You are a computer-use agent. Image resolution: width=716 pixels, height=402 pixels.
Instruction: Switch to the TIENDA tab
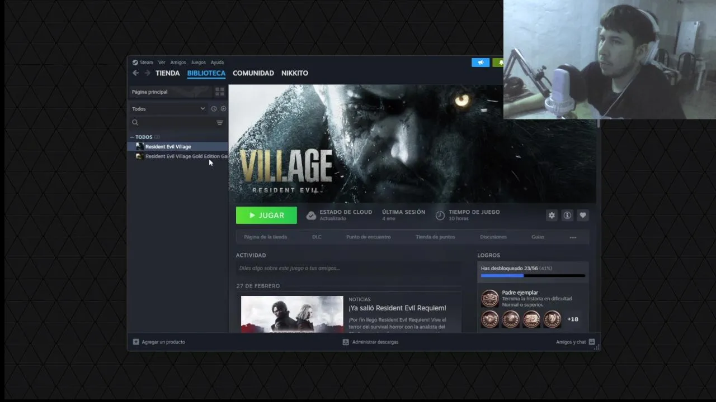tap(167, 73)
